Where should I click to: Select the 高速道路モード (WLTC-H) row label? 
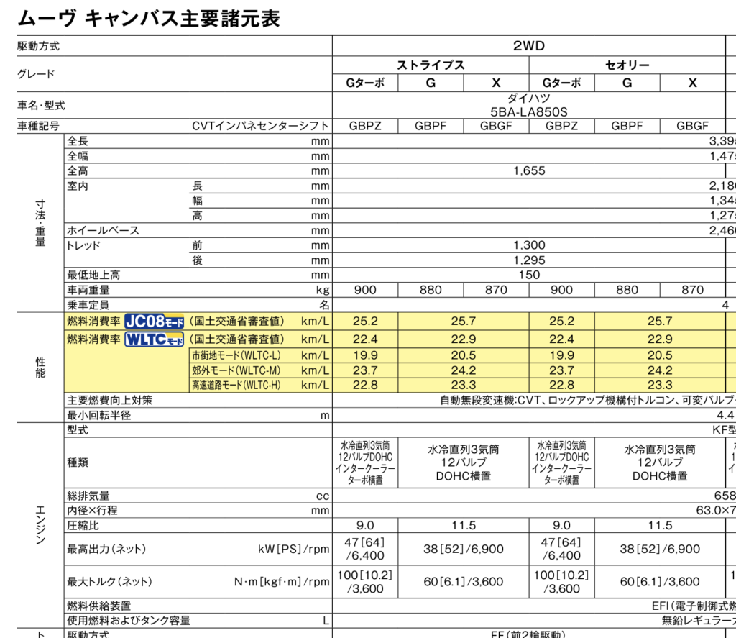236,386
